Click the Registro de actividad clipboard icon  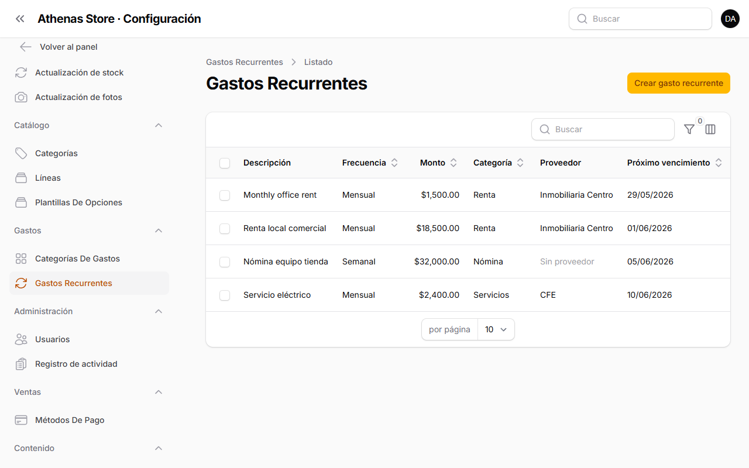pyautogui.click(x=21, y=364)
